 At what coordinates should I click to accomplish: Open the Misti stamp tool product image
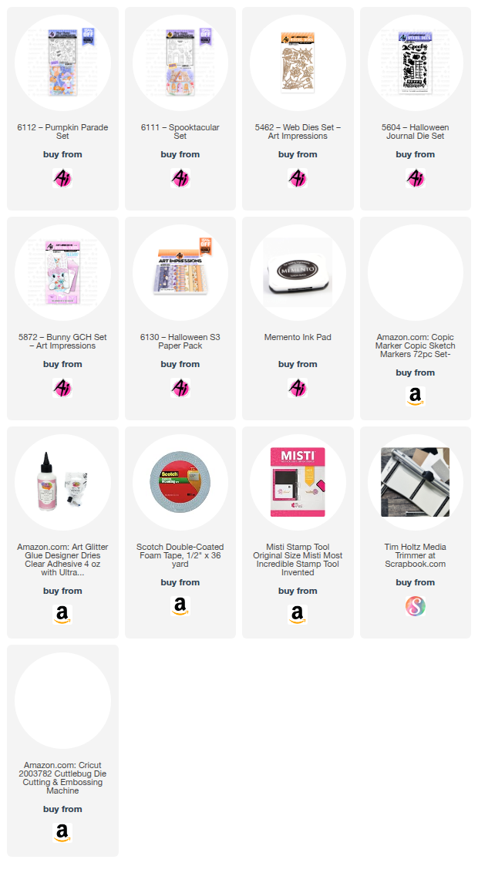click(298, 482)
